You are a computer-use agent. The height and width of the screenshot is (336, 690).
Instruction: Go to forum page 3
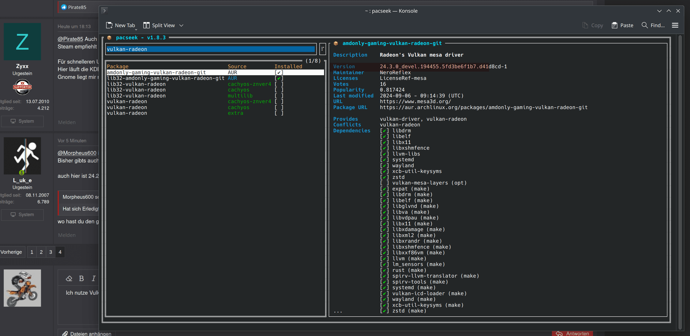point(51,252)
